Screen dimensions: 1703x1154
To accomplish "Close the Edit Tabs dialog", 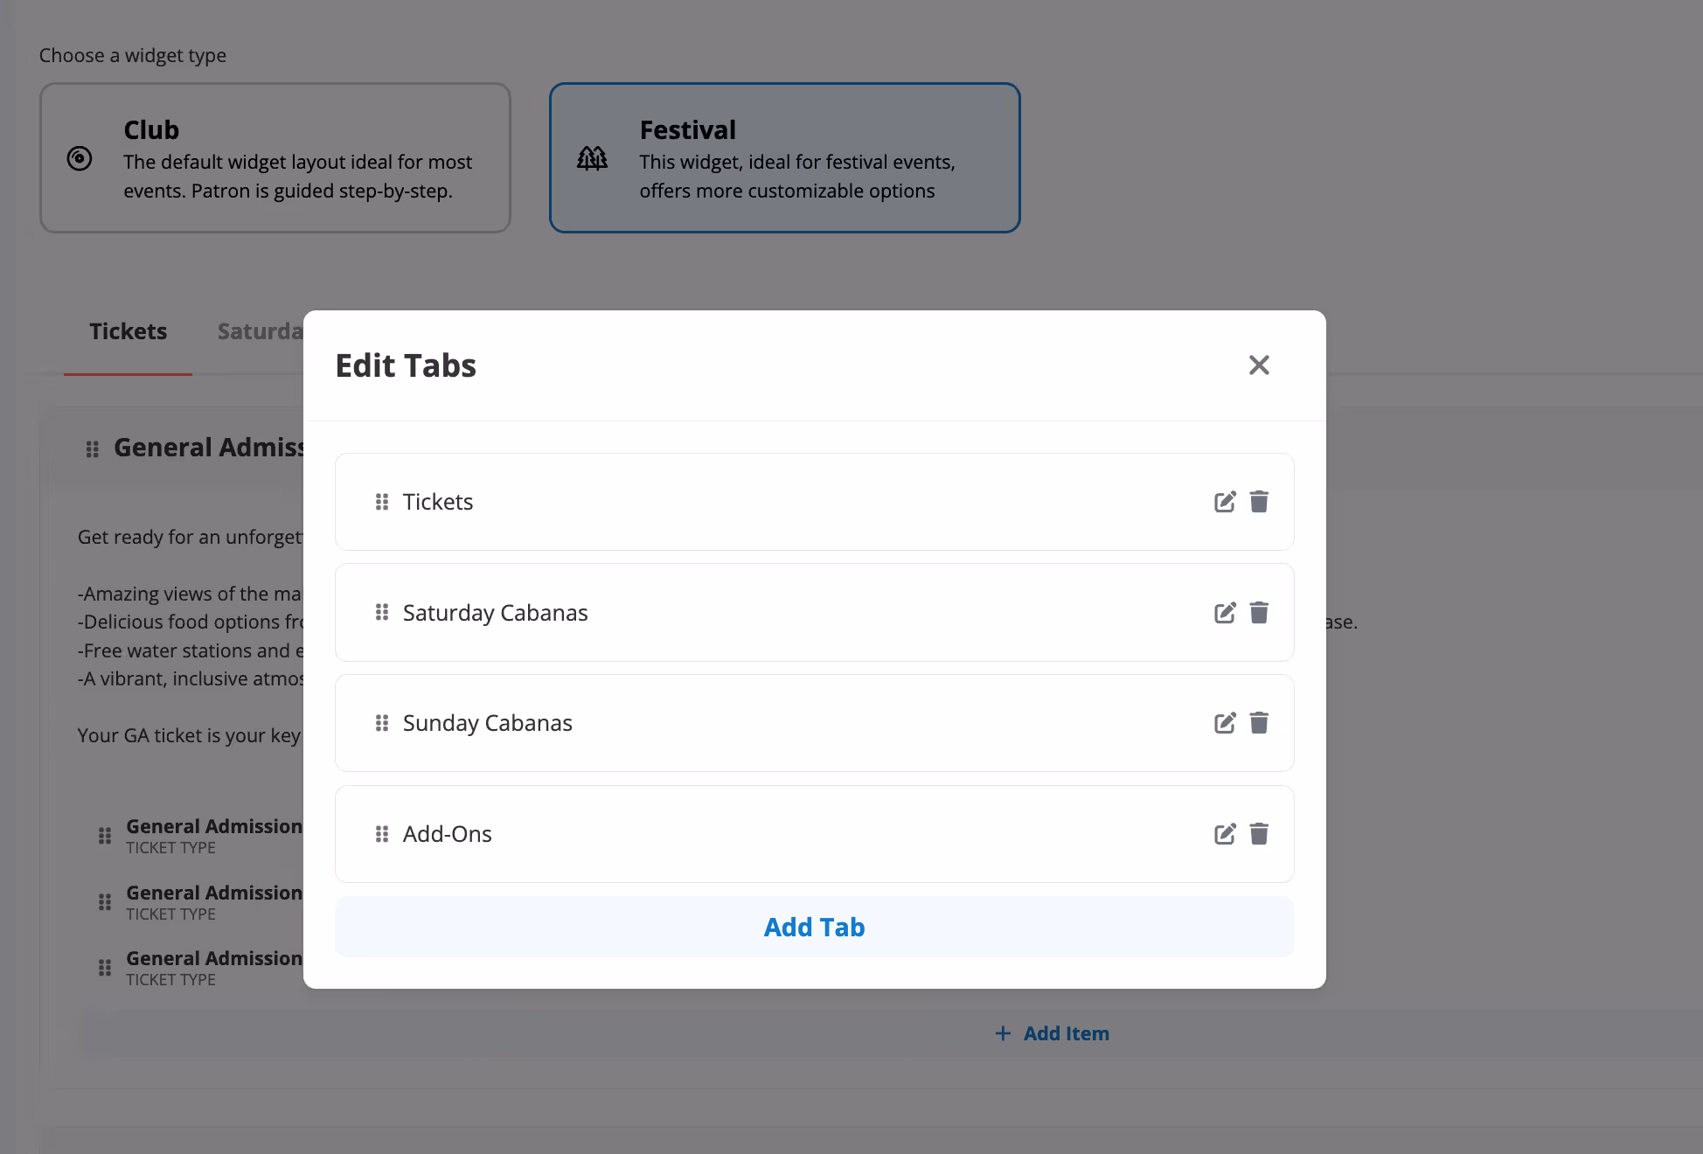I will tap(1259, 365).
